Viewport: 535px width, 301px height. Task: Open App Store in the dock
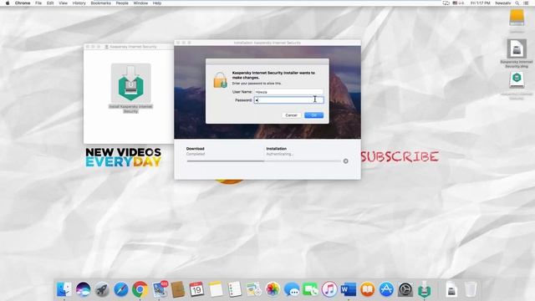point(386,289)
